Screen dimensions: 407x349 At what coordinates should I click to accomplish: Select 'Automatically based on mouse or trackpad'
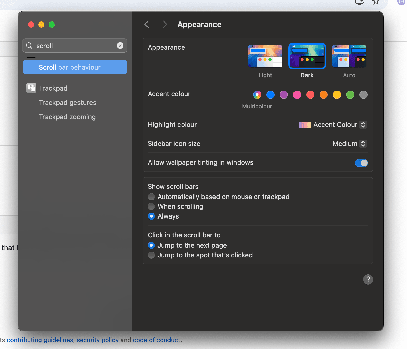[x=151, y=197]
